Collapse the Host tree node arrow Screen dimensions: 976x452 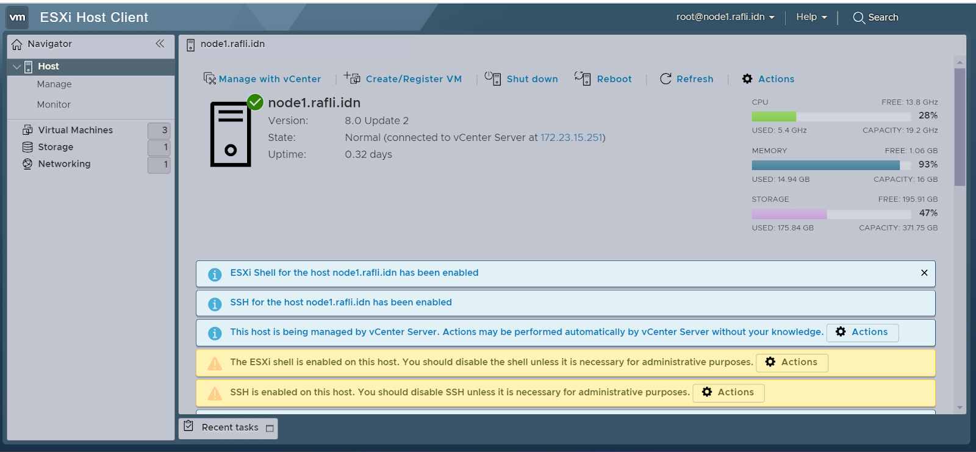16,67
